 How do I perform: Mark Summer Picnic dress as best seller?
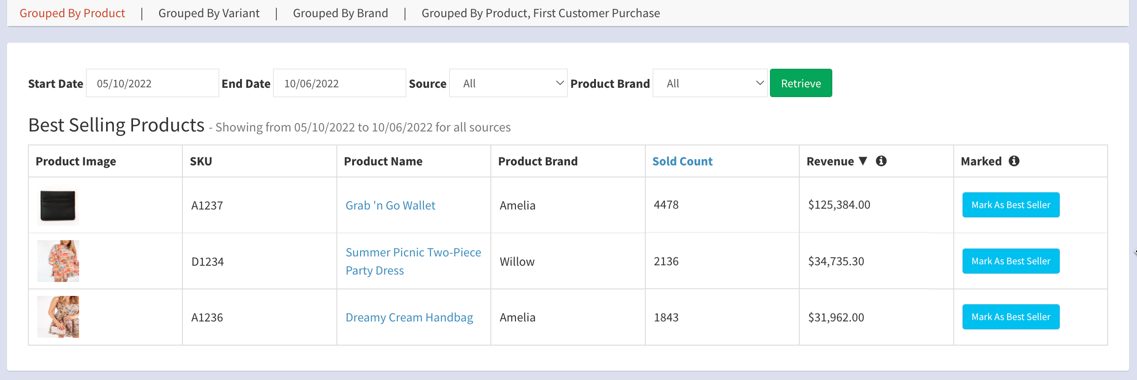tap(1010, 261)
